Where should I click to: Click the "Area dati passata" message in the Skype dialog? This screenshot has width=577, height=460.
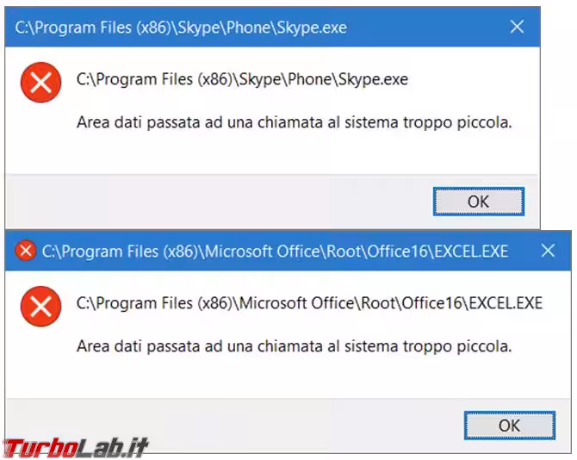(x=294, y=123)
